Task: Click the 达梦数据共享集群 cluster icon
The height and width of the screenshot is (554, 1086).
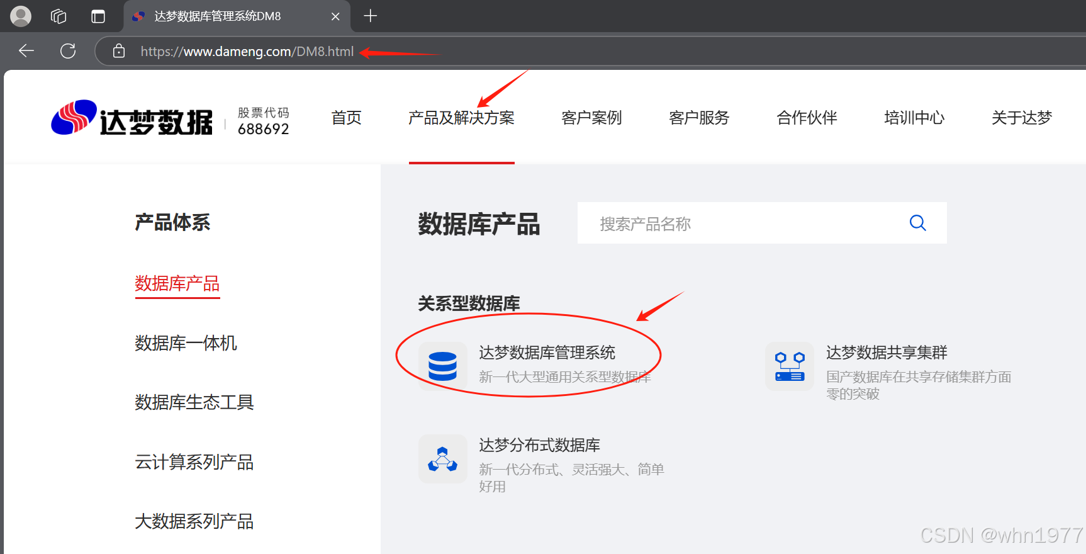Action: click(x=790, y=366)
